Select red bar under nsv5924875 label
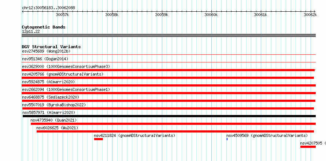Viewport: 326px width, 161px height. 169,85
